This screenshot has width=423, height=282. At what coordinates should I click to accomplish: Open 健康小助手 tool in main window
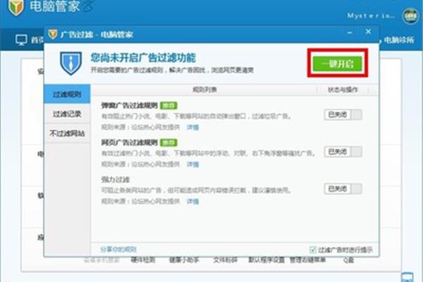(x=184, y=260)
